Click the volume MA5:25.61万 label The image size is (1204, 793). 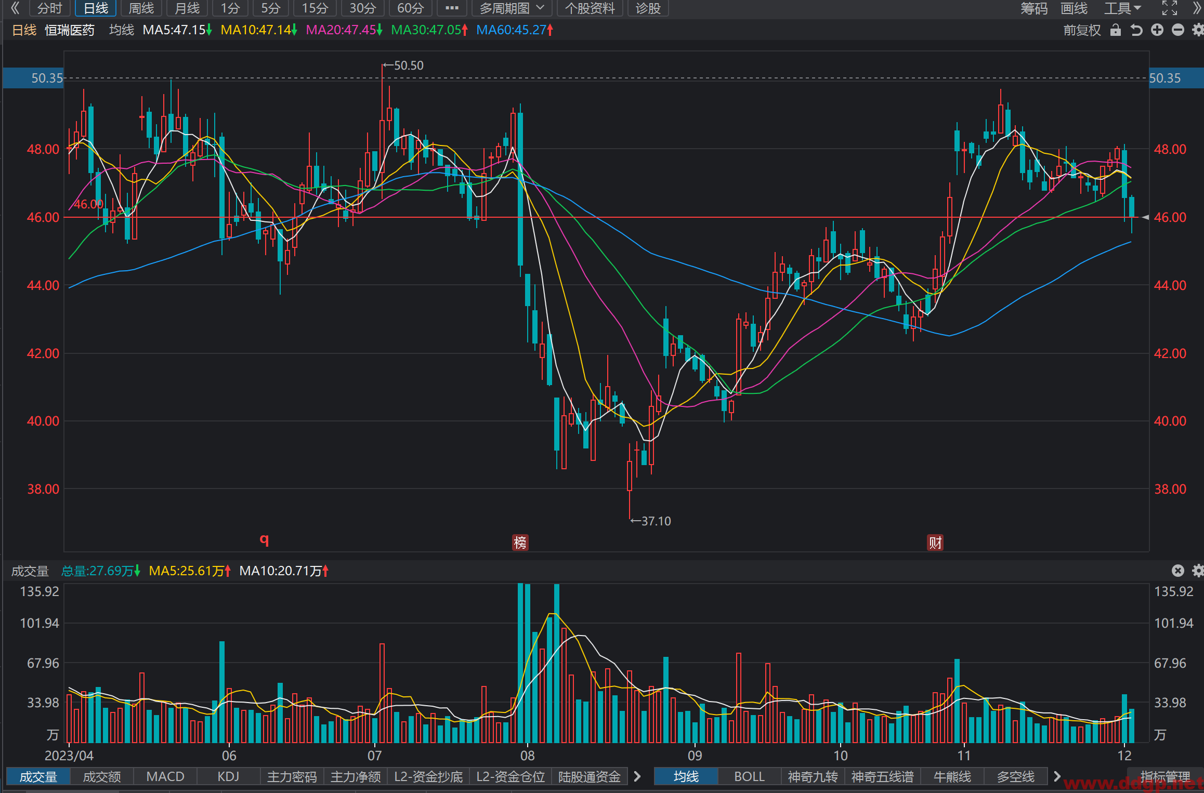tap(189, 571)
